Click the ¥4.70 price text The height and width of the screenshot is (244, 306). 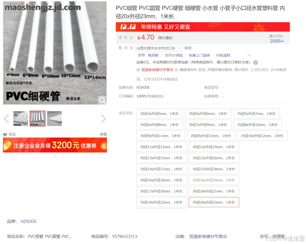[x=146, y=37]
